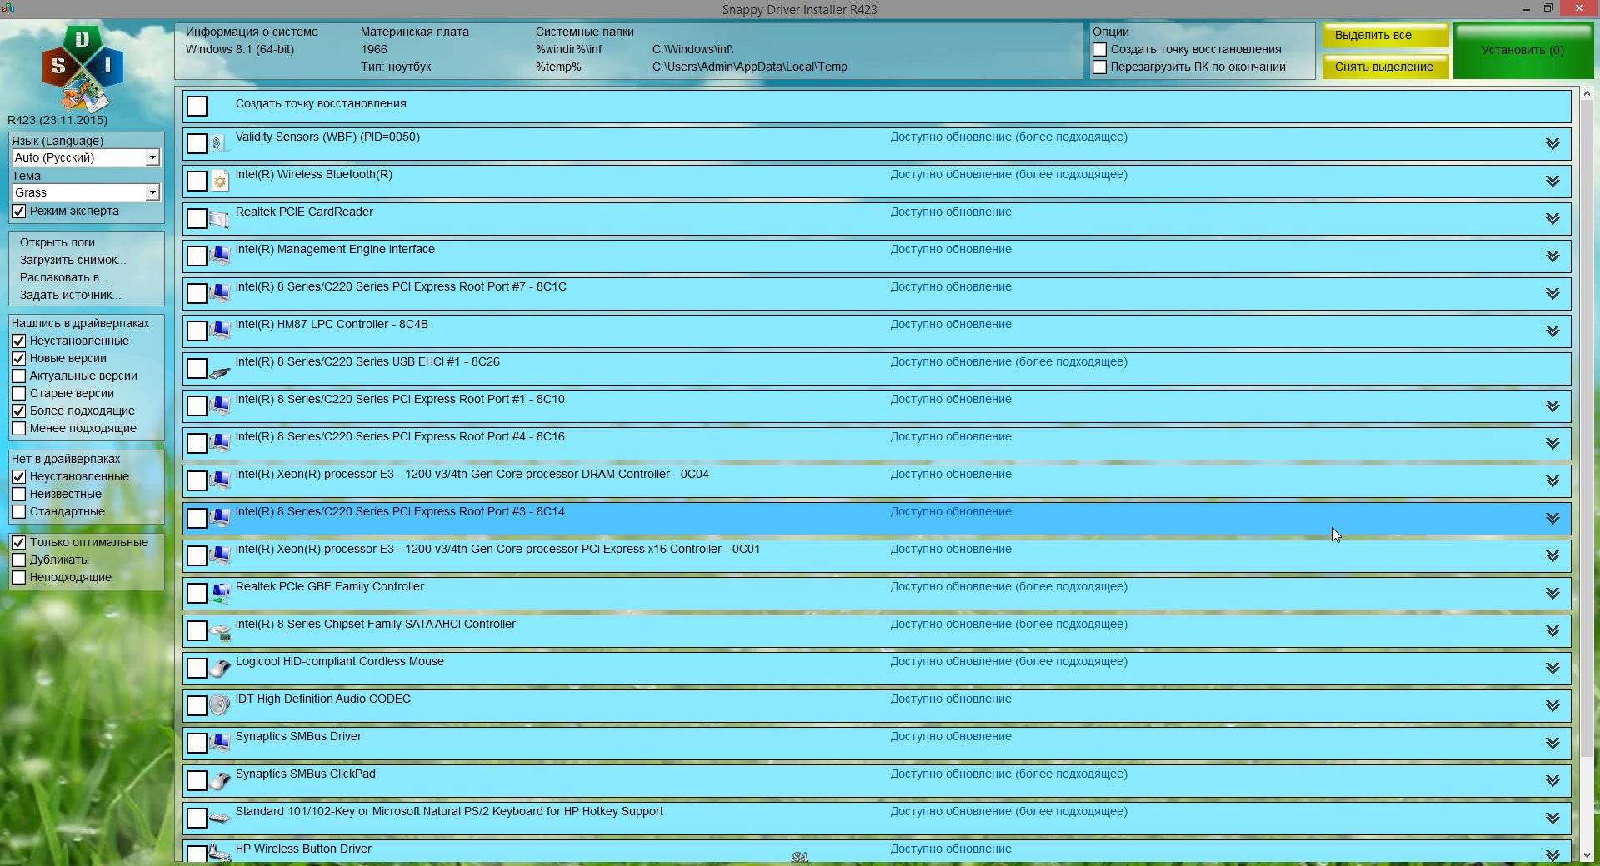
Task: Click the HP Hotkey Support keyboard icon
Action: [219, 818]
